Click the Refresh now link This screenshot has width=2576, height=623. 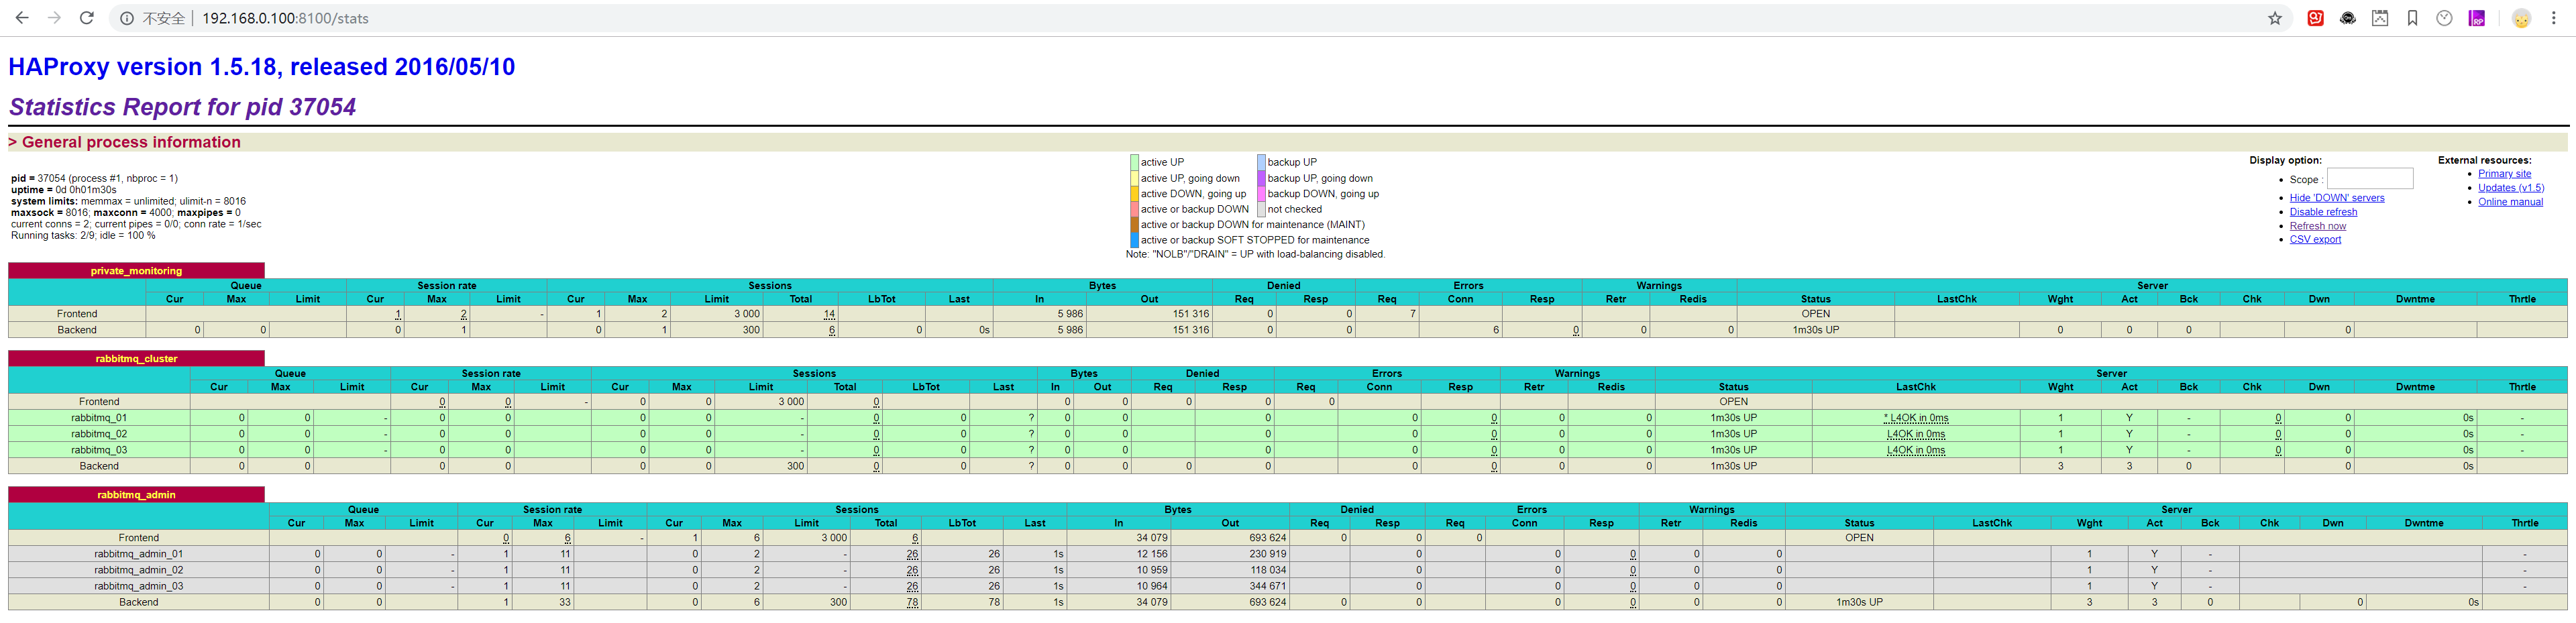tap(2317, 226)
